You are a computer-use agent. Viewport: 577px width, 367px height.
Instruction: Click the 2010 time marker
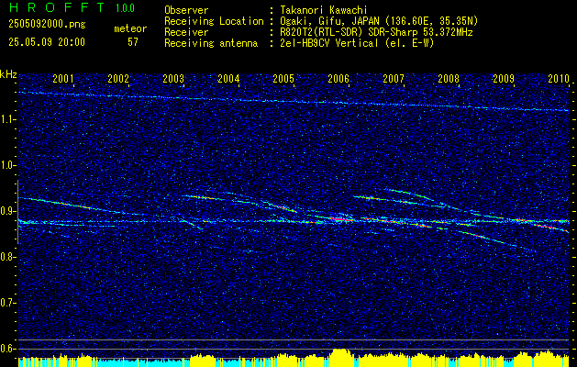pos(559,78)
